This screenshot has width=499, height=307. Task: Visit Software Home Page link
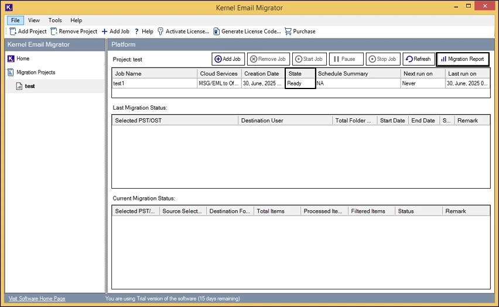(37, 298)
